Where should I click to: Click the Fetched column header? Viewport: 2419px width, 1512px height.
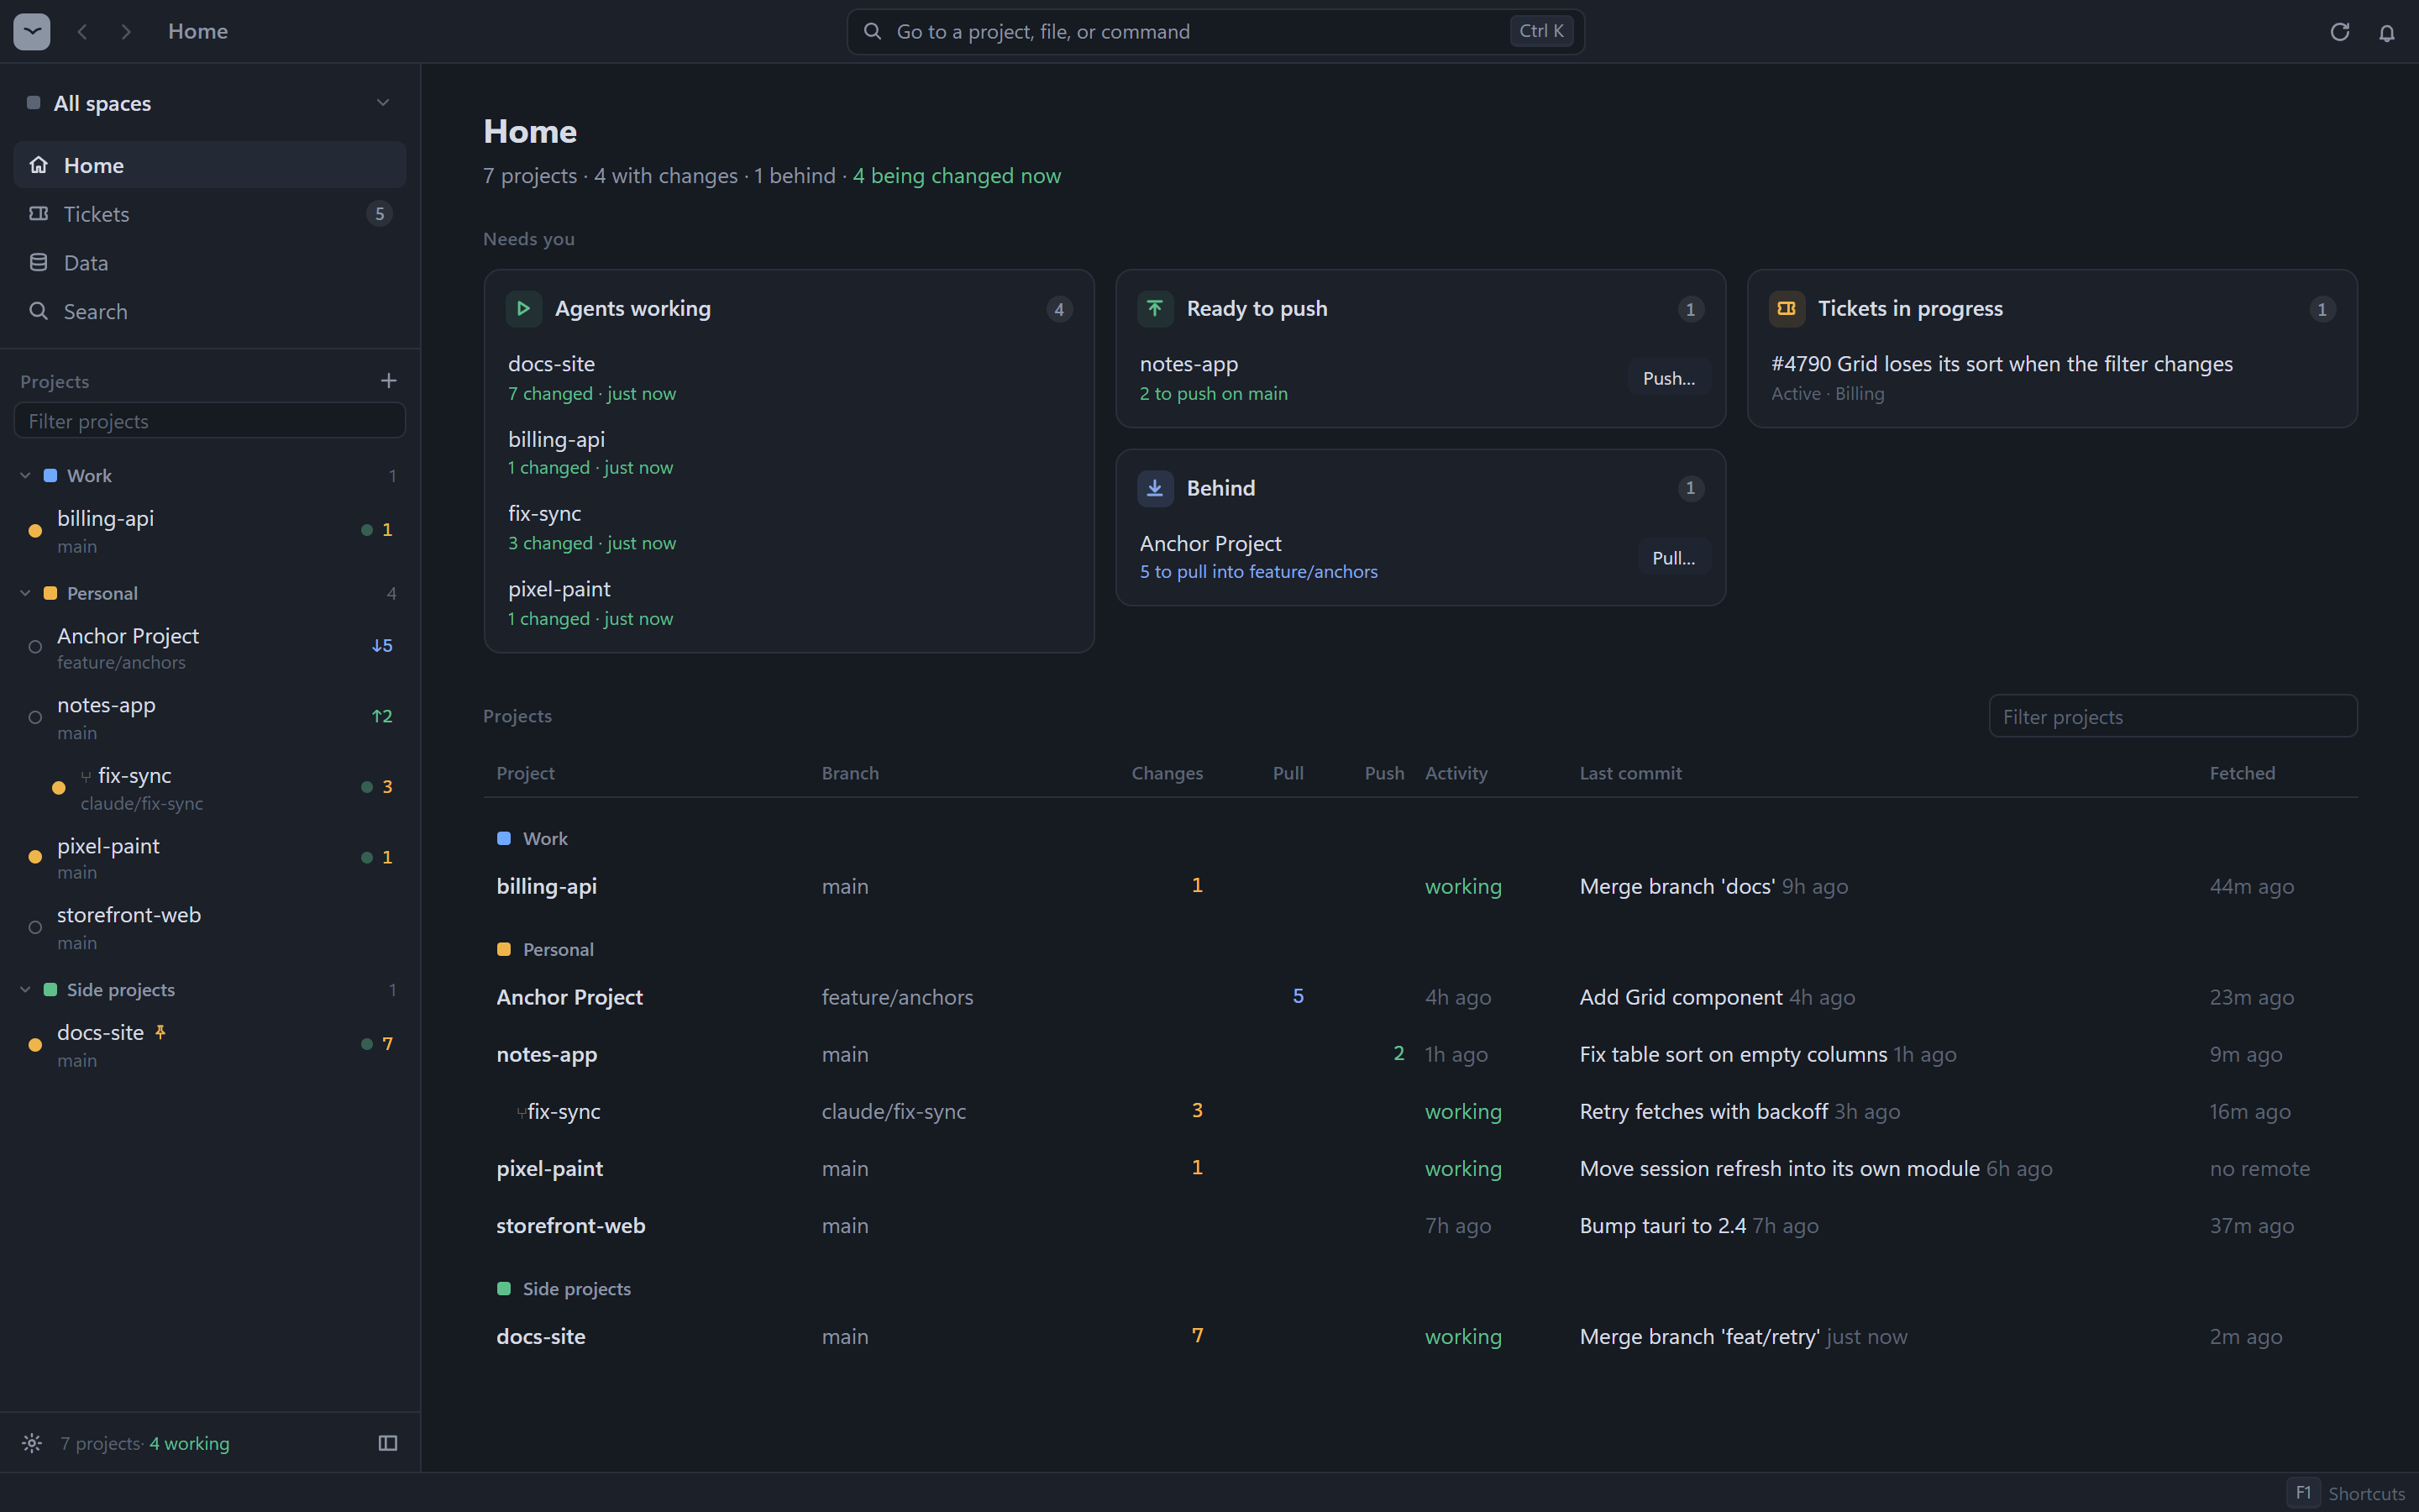pos(2242,773)
